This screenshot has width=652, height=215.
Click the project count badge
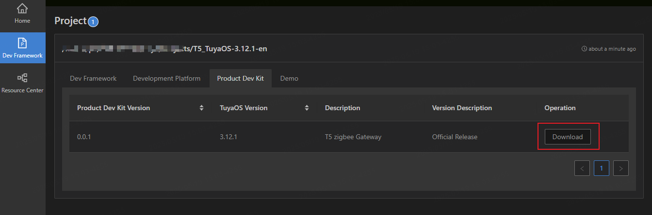click(x=93, y=22)
